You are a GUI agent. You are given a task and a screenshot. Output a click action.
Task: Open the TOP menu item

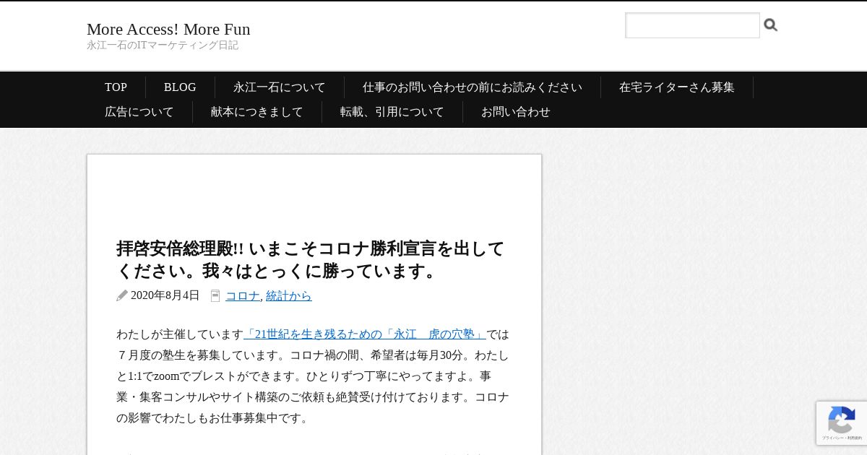coord(116,87)
